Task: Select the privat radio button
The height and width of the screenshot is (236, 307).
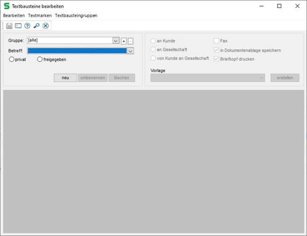Action: pos(12,59)
